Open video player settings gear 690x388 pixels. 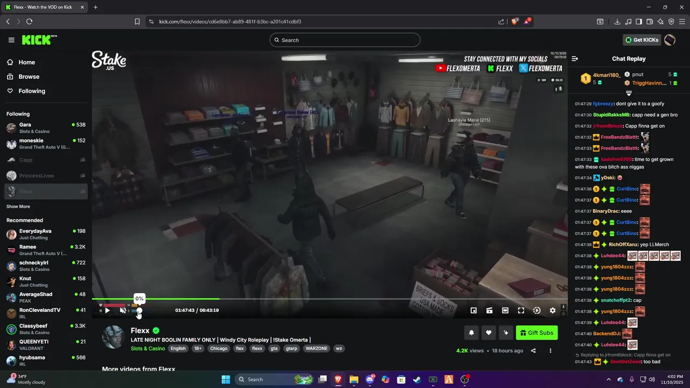[x=553, y=310]
